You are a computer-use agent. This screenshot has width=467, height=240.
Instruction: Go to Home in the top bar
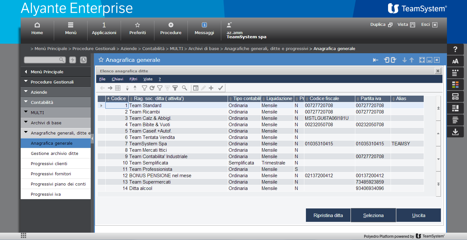click(37, 29)
